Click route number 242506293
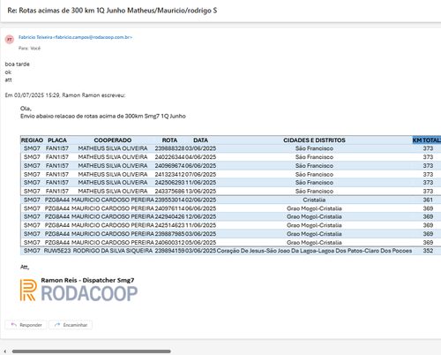Screen dimensions: 441x355 click(169, 183)
